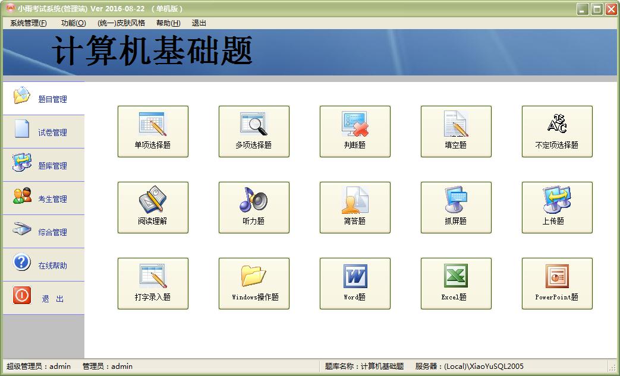Open the 判断题 question type
620x376 pixels.
[x=355, y=131]
